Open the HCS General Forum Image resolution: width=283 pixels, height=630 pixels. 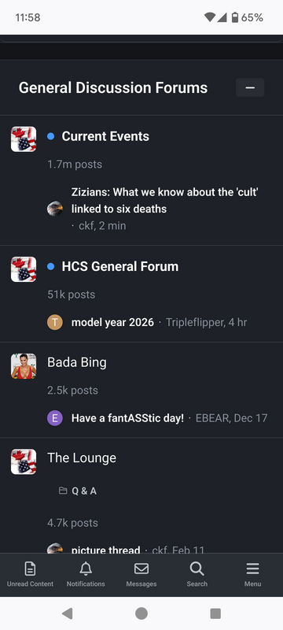click(119, 266)
